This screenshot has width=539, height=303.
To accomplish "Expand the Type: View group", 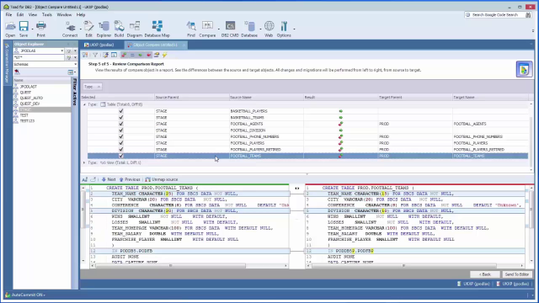I will coord(84,162).
